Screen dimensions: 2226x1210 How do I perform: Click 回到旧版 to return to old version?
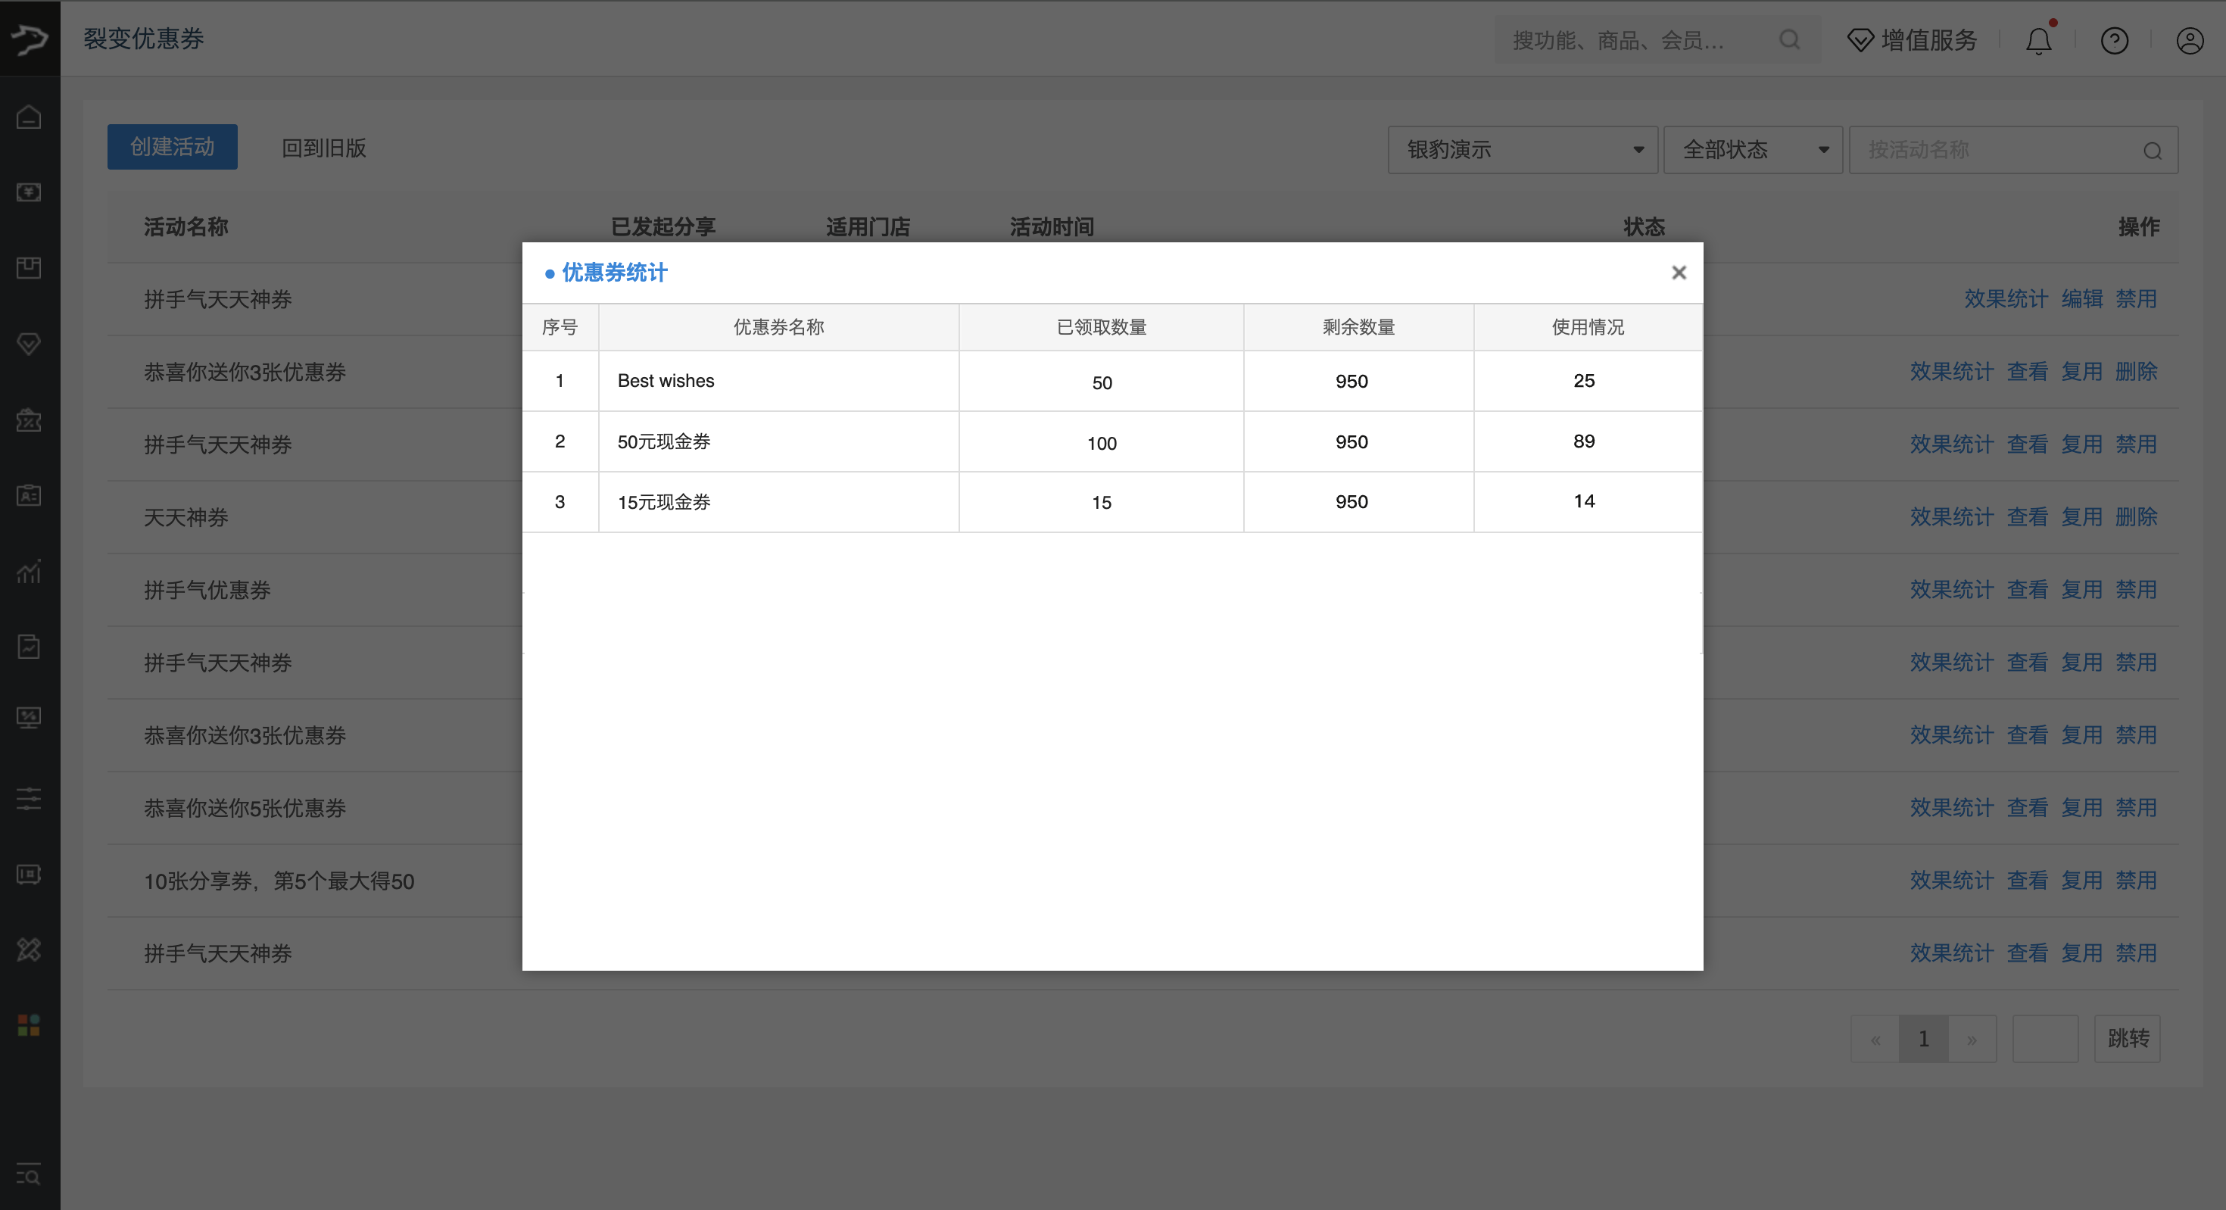pyautogui.click(x=324, y=148)
